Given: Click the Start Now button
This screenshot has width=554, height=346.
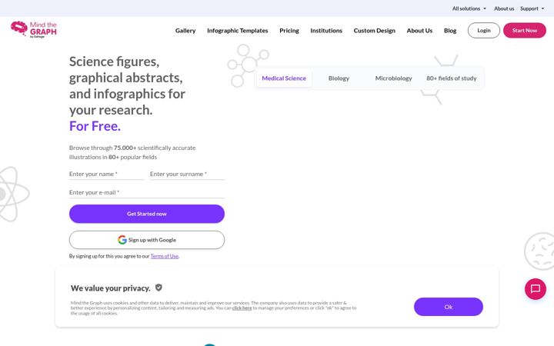Looking at the screenshot, I should [x=525, y=30].
